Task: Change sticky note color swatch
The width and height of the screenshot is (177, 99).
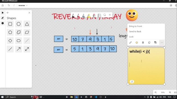Action: pyautogui.click(x=137, y=43)
